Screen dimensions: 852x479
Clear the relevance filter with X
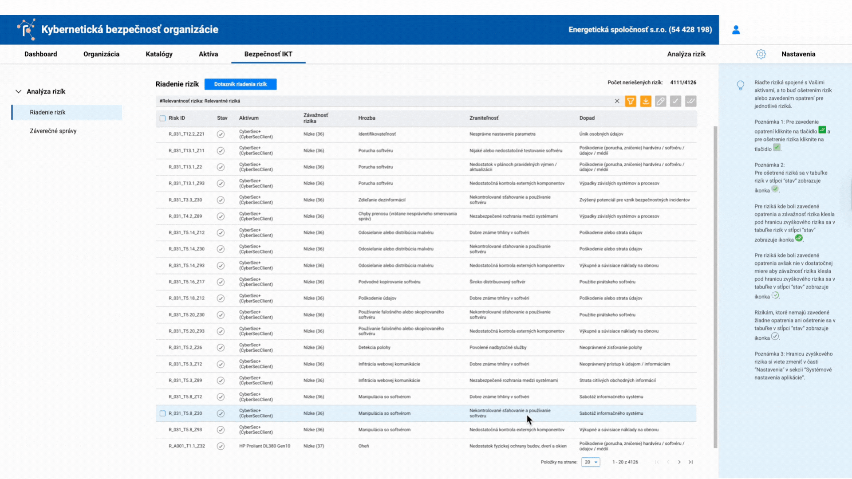(617, 101)
